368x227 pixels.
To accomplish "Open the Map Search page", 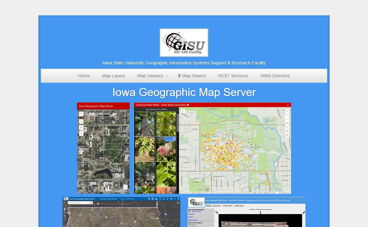I will [194, 76].
